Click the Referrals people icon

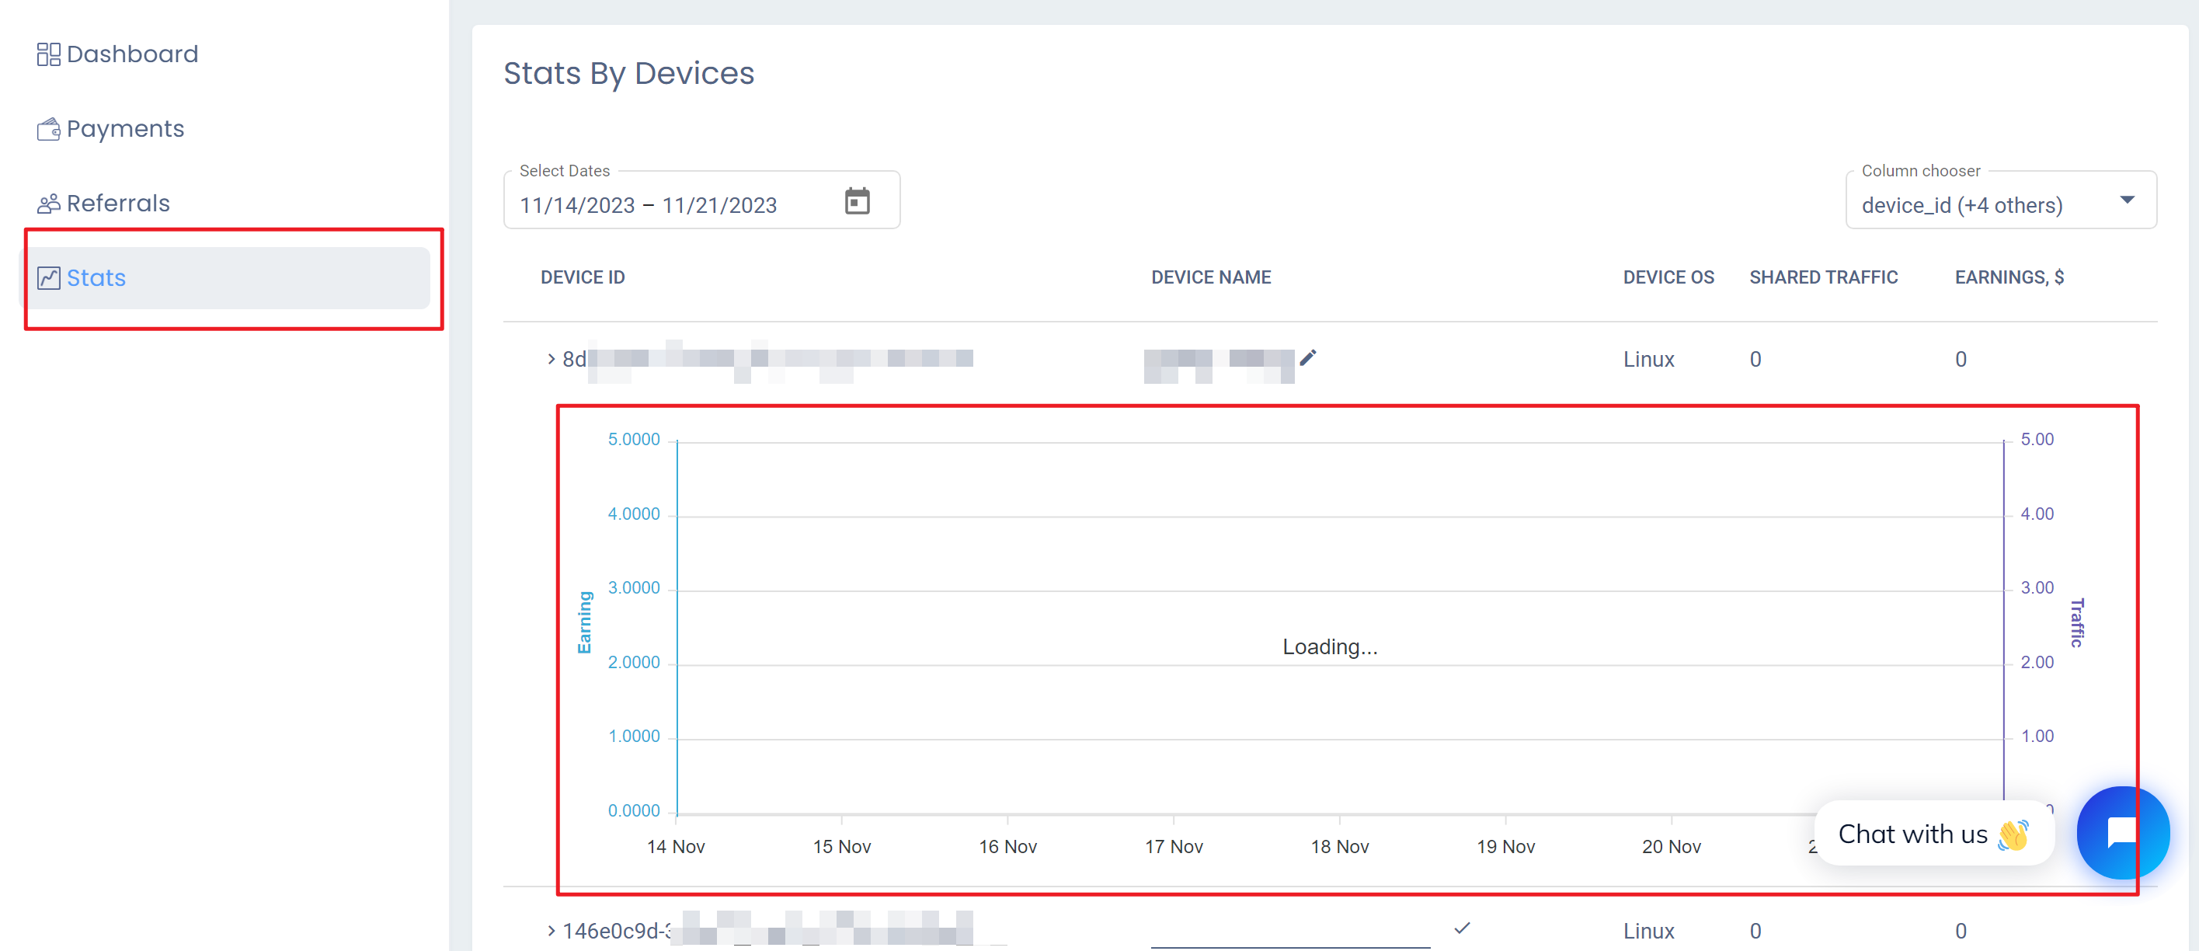click(49, 204)
